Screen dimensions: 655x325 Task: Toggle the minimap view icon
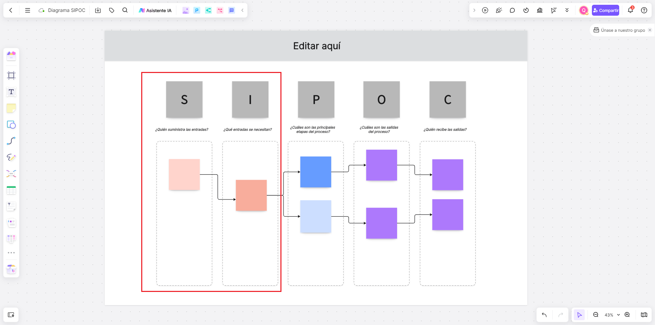[x=644, y=315]
